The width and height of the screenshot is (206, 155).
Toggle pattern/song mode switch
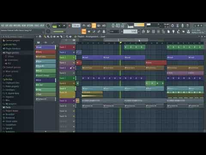click(x=55, y=26)
